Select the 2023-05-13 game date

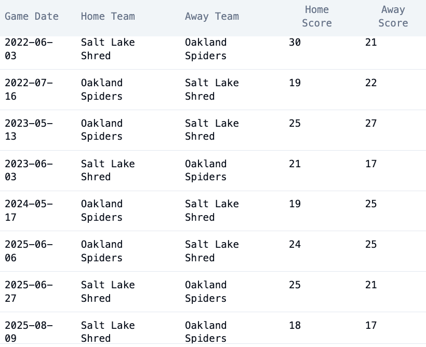click(x=29, y=130)
